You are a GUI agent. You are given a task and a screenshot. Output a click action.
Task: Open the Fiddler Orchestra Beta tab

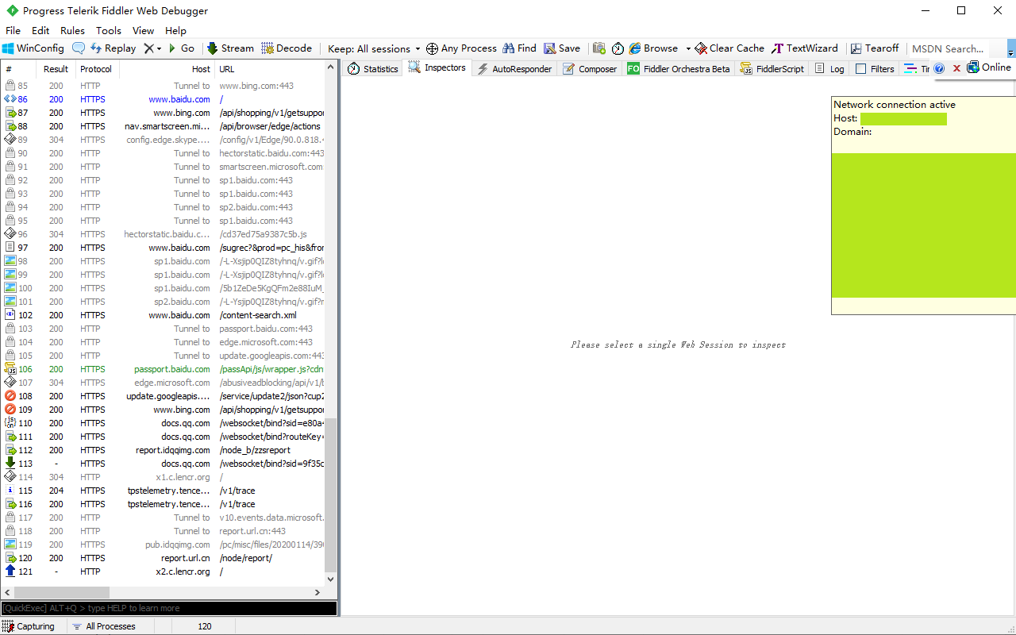pos(679,69)
